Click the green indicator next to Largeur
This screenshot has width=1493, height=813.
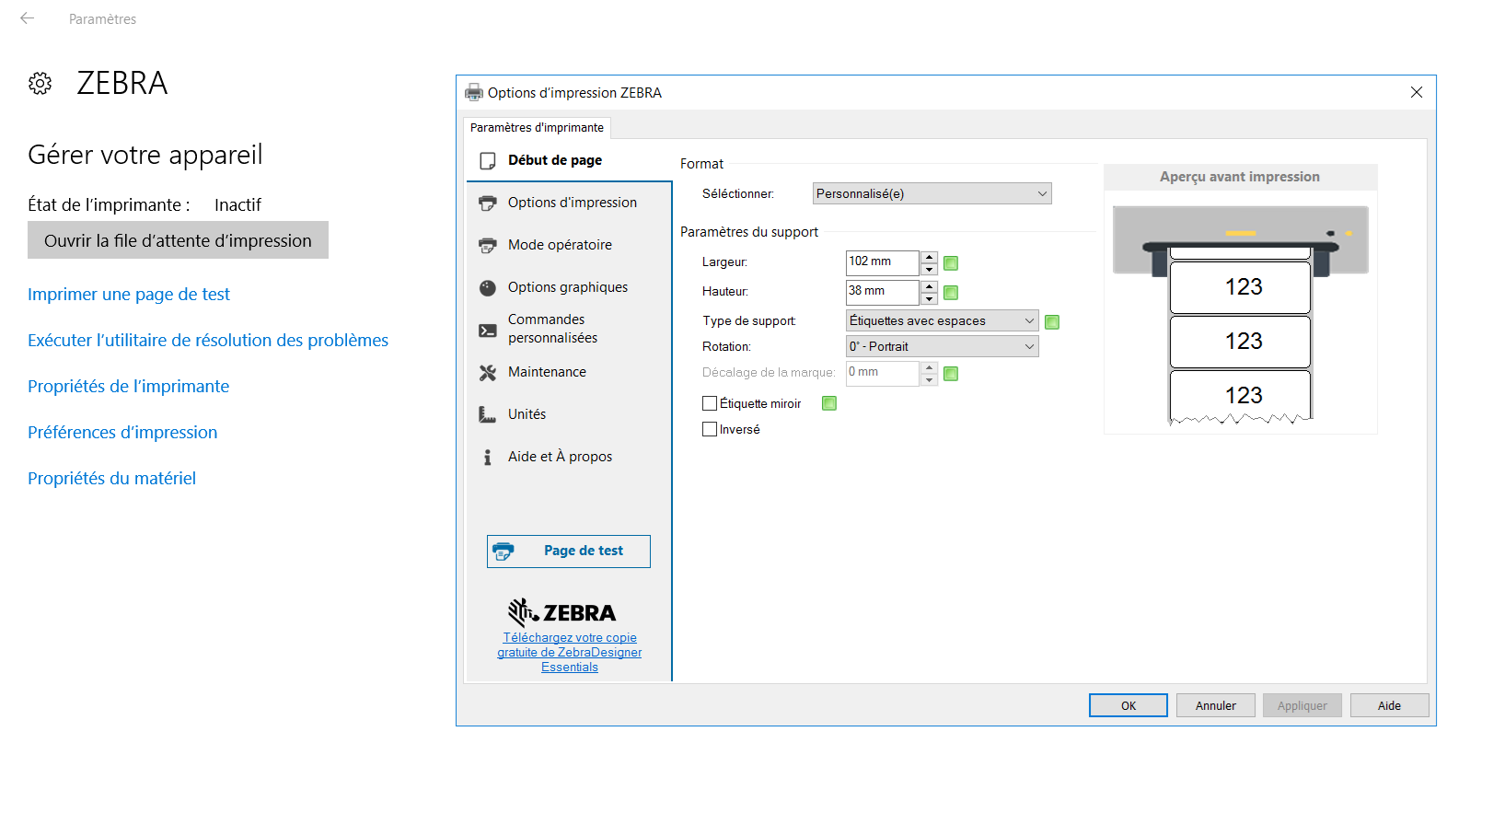(951, 263)
